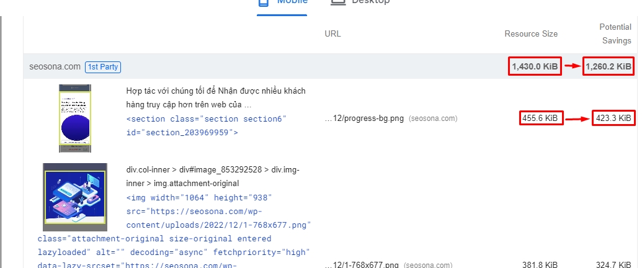Select the 455.6 KiB resource size value
642x268 pixels.
541,118
